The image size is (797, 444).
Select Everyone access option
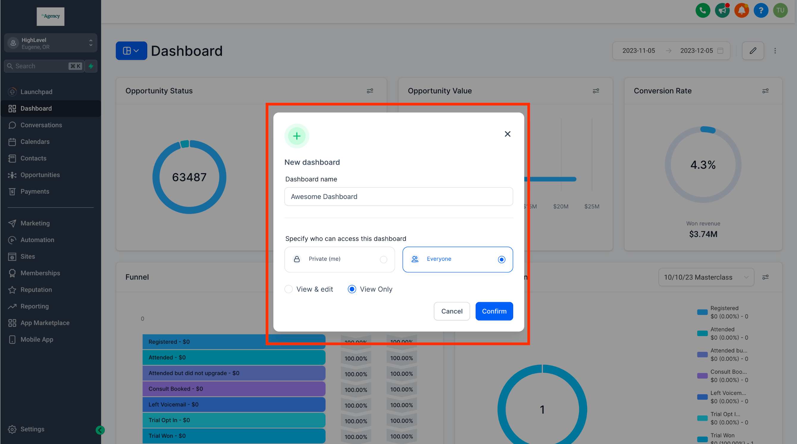457,259
